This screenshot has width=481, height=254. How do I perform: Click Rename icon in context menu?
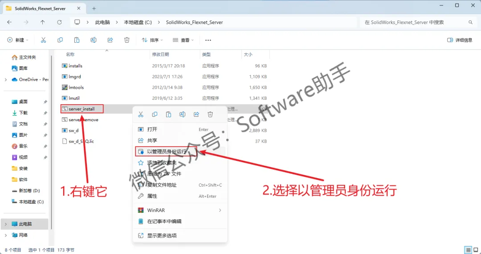pyautogui.click(x=182, y=115)
